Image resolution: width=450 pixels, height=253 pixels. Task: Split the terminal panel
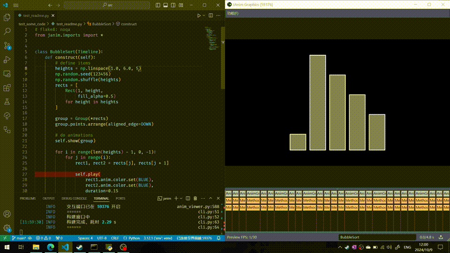[x=187, y=198]
